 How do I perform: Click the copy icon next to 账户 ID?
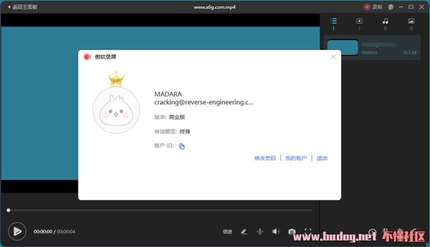coord(182,146)
